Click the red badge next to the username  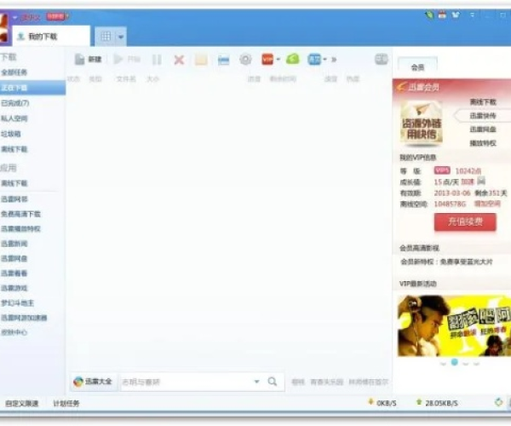pos(56,16)
